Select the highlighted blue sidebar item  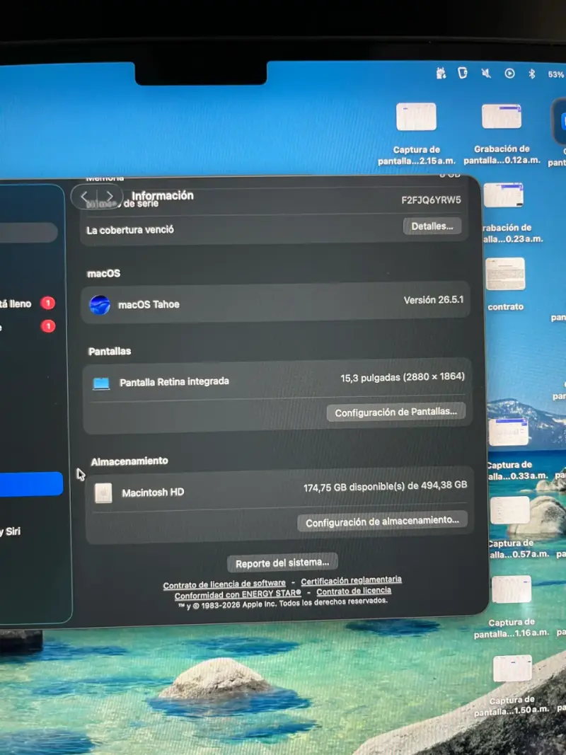pyautogui.click(x=31, y=485)
